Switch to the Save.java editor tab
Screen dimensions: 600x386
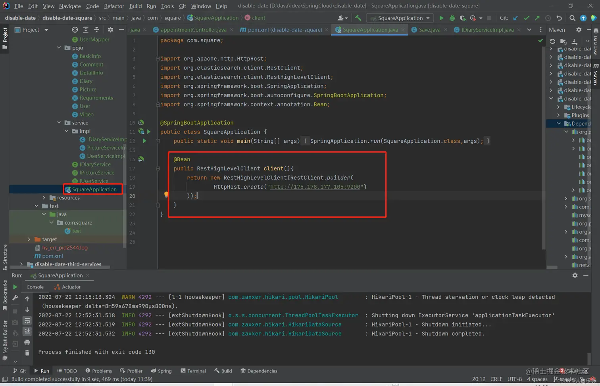click(x=429, y=30)
